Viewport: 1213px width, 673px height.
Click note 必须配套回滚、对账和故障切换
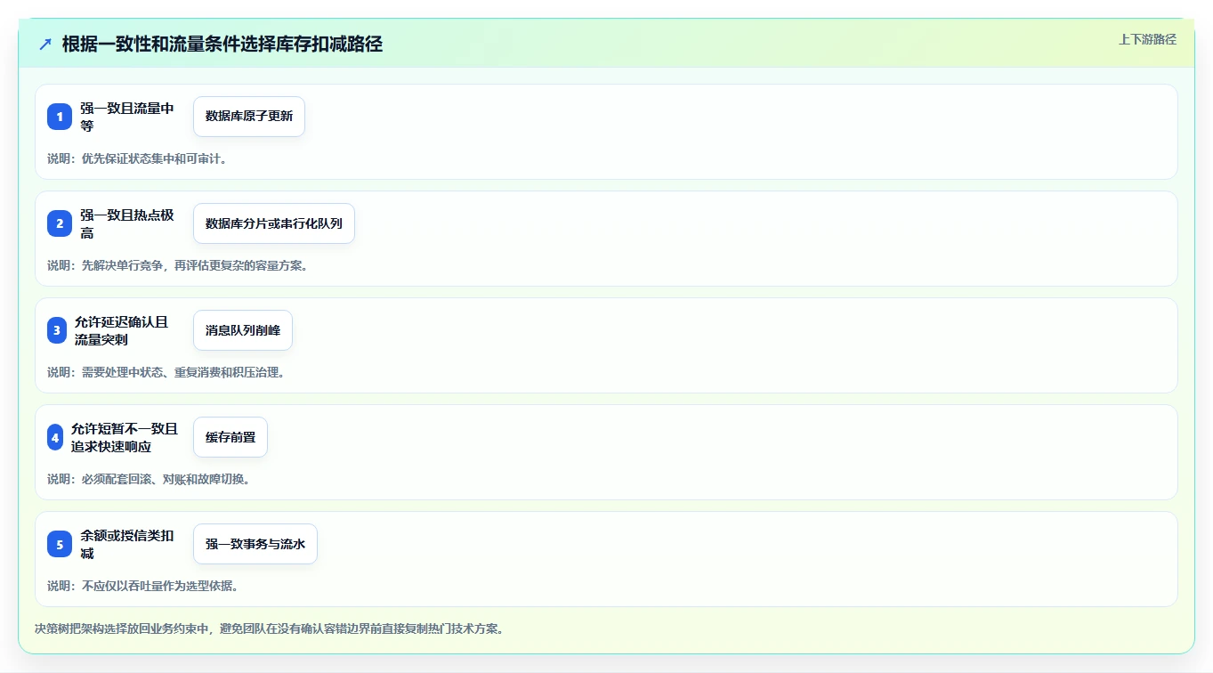(149, 479)
